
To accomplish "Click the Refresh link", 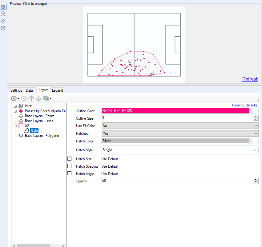I will (250, 79).
